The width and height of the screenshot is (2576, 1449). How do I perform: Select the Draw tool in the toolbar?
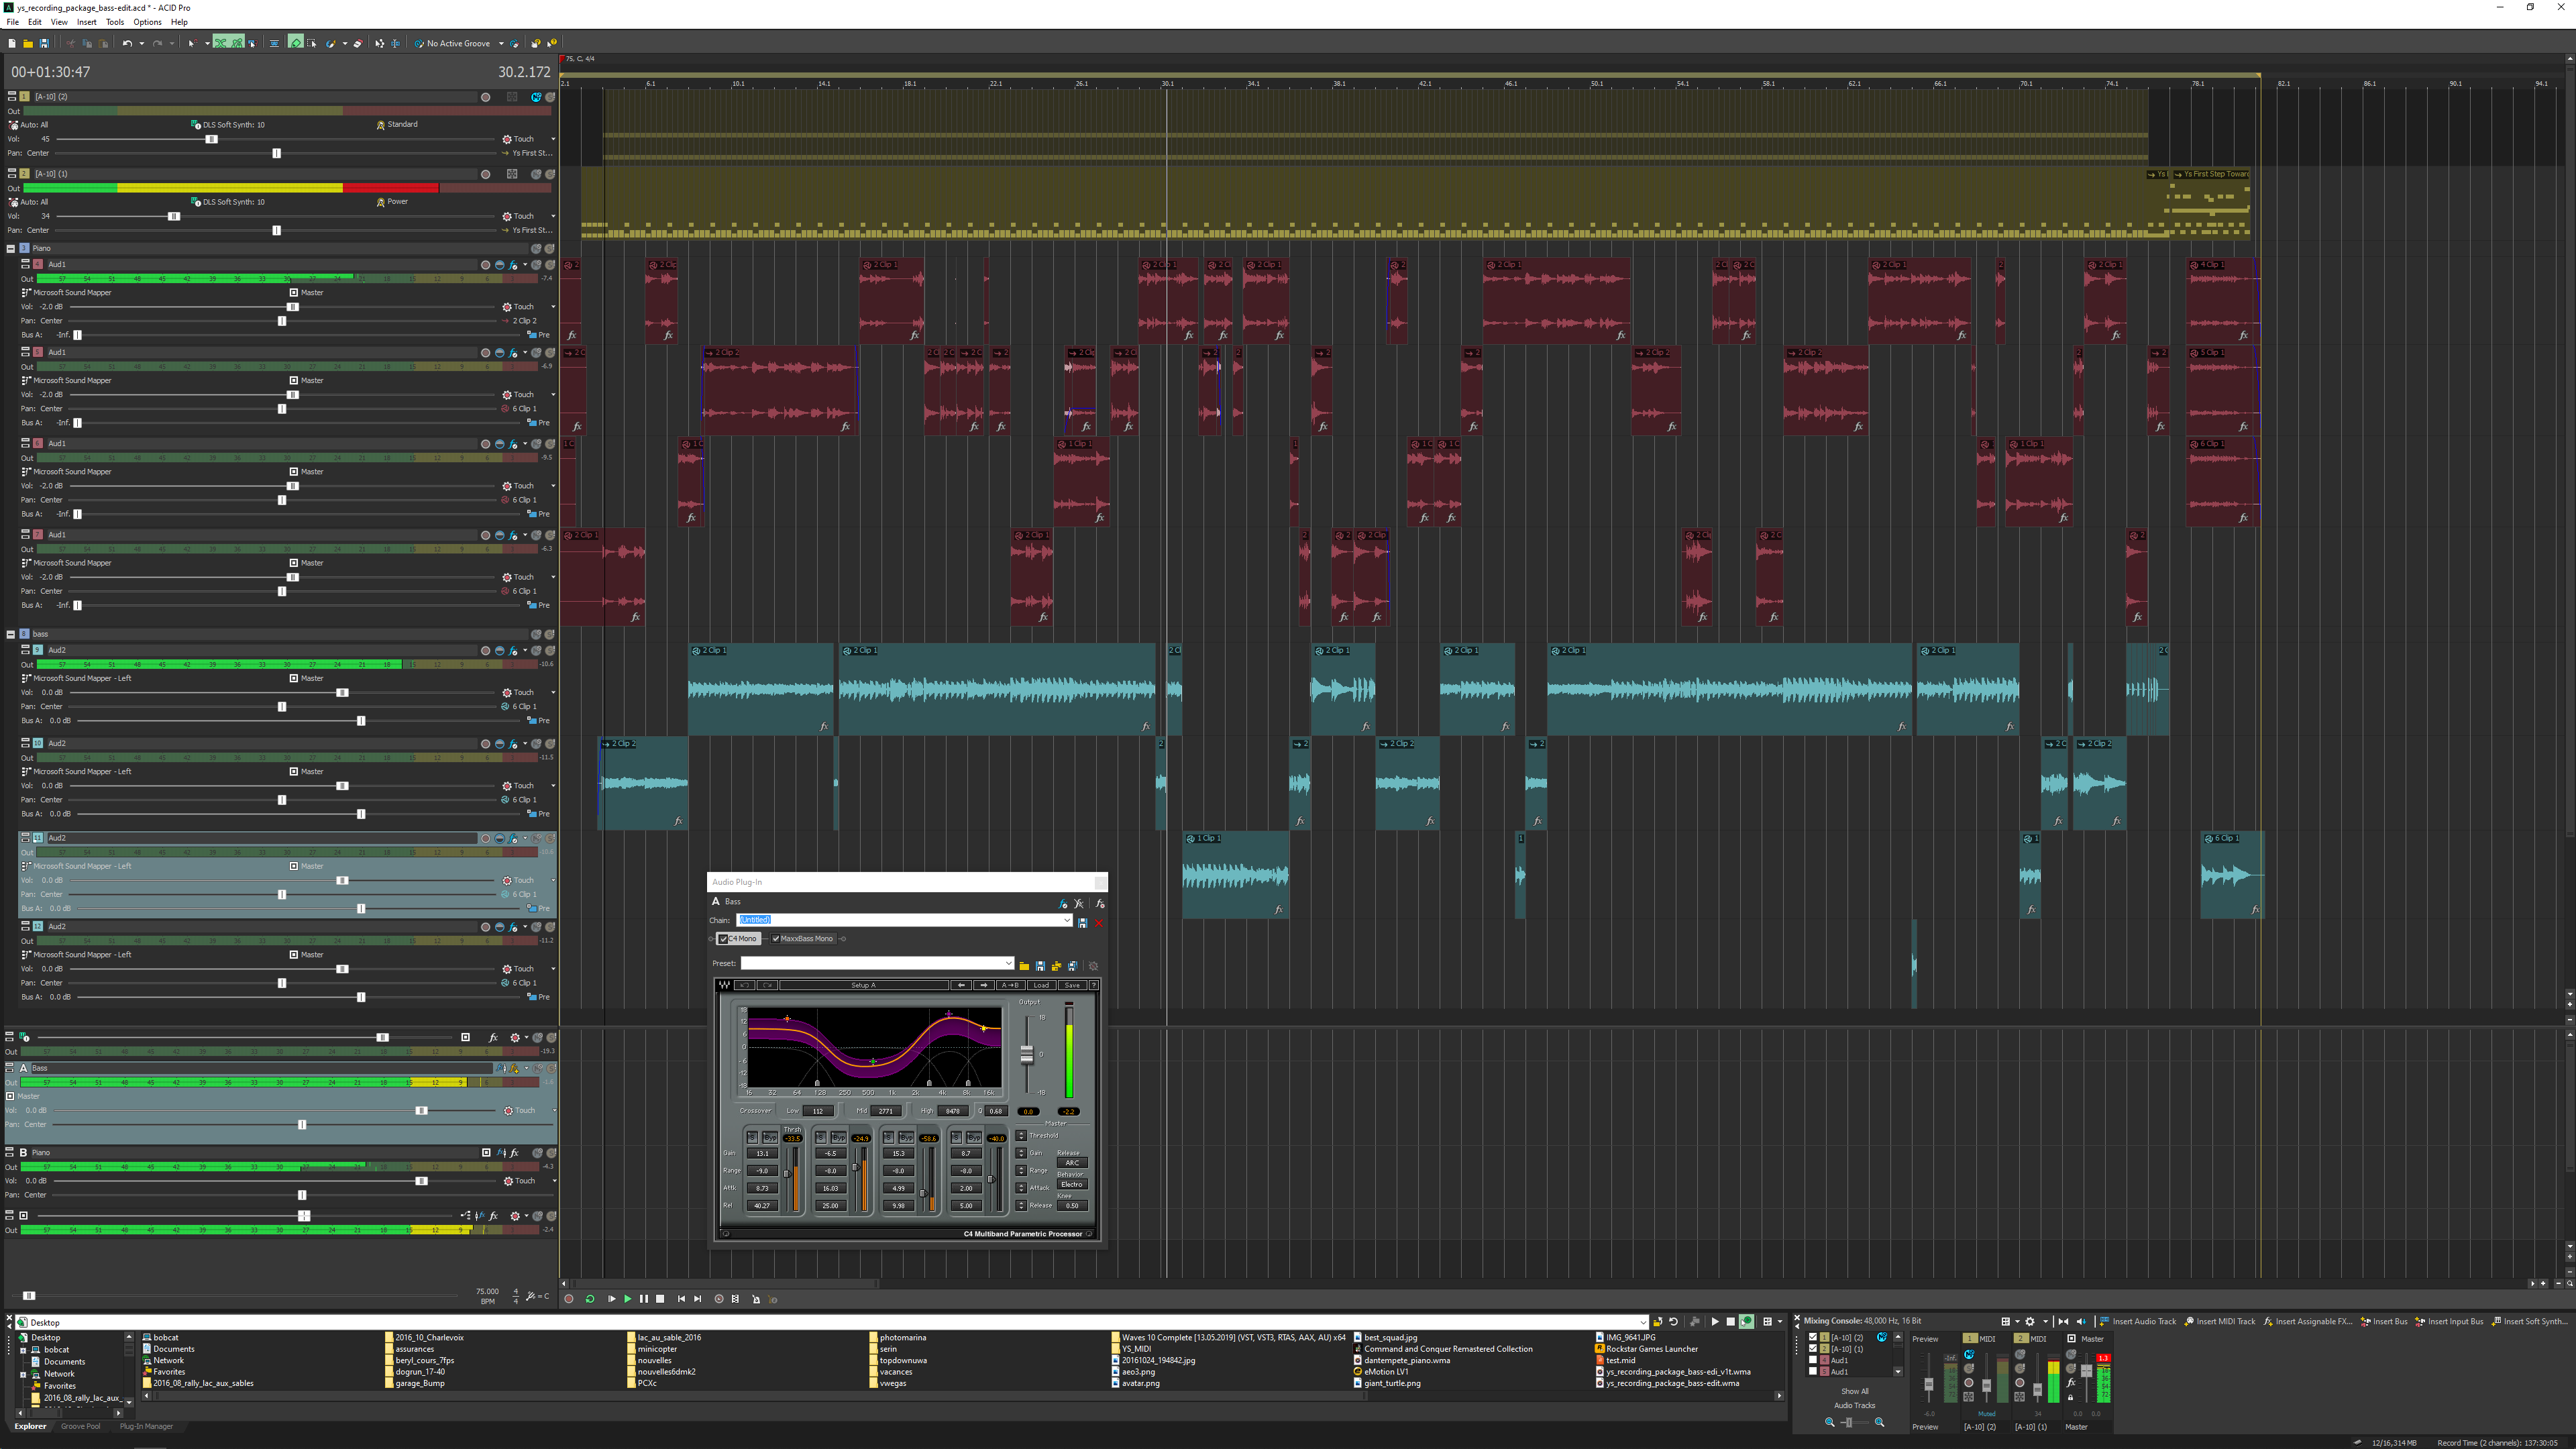click(296, 43)
